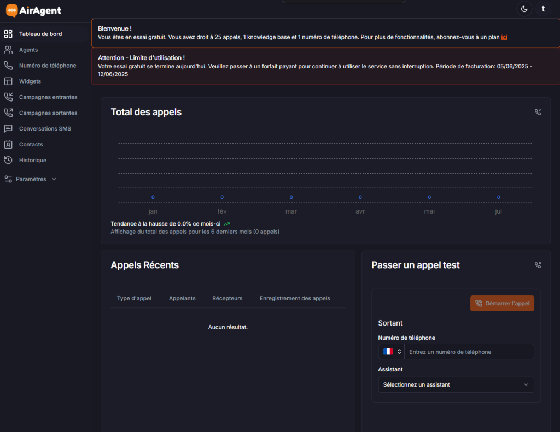Click the mai month label on chart
This screenshot has height=432, width=560.
[x=429, y=211]
